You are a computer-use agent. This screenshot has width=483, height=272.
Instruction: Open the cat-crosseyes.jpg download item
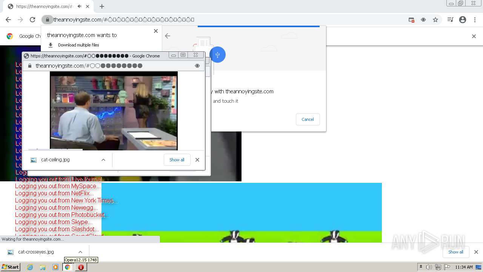click(x=36, y=252)
